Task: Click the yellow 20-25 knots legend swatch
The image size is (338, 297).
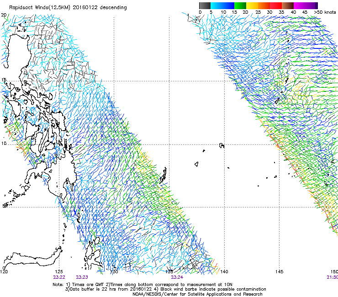Action: 252,5
